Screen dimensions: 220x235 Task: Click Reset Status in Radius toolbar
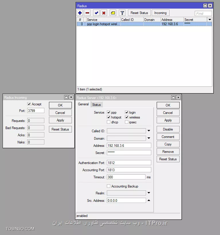point(139,13)
